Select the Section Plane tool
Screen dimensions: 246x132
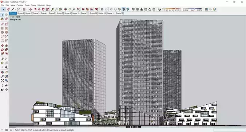6,89
